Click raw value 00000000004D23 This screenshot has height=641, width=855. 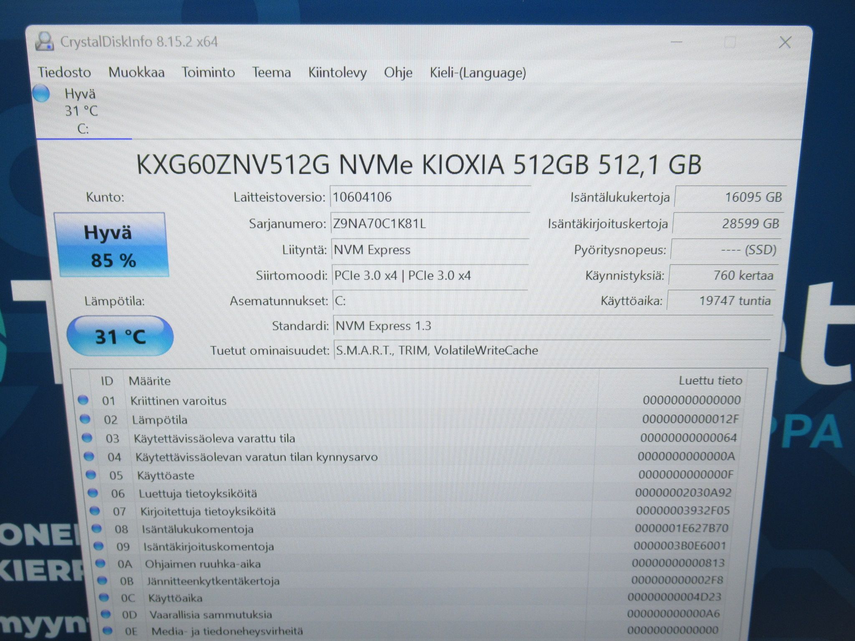674,597
